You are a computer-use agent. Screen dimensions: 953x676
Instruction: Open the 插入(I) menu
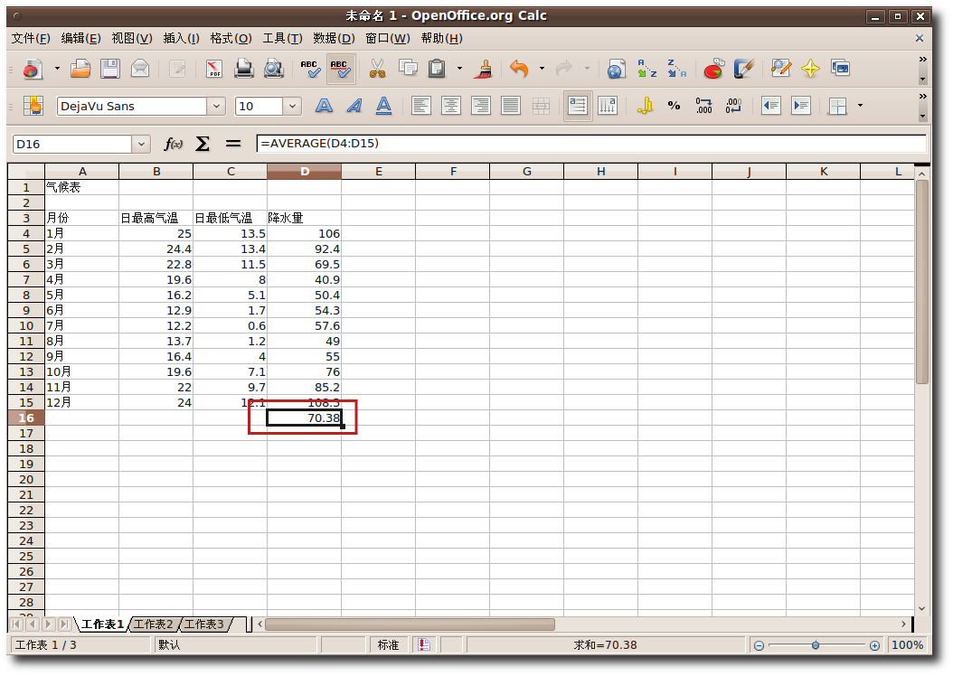pos(181,38)
